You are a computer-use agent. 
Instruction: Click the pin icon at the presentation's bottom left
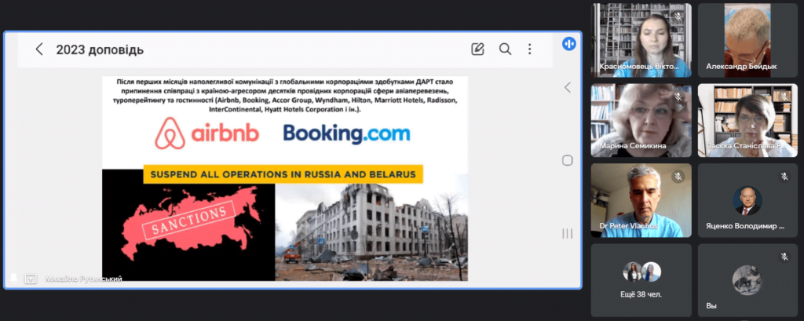(13, 279)
